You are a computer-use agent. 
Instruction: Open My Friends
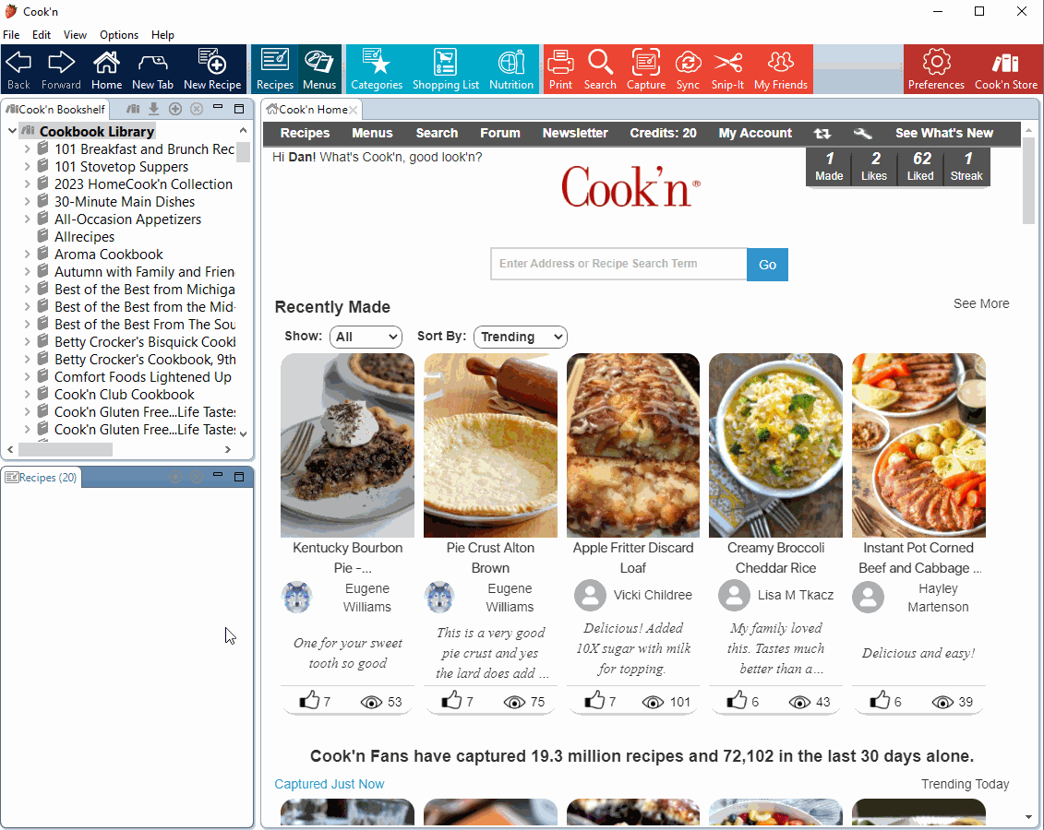pyautogui.click(x=781, y=69)
